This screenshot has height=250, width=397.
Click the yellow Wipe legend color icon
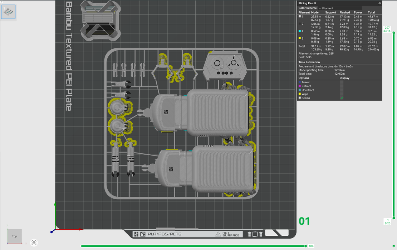tap(300, 94)
